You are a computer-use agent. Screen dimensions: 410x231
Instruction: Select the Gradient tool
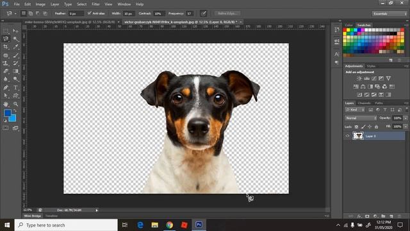point(15,71)
